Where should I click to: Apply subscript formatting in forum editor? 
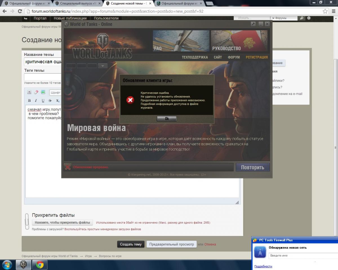click(57, 100)
